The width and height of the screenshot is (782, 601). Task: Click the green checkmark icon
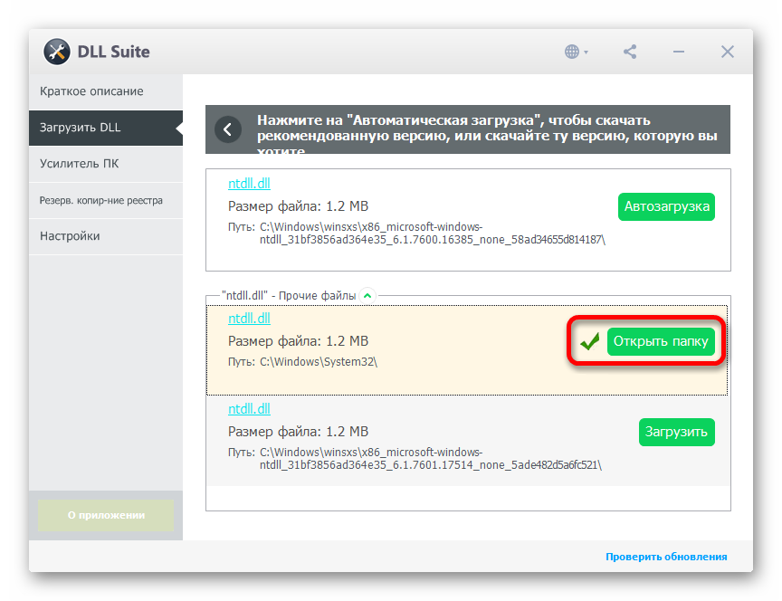(x=590, y=342)
